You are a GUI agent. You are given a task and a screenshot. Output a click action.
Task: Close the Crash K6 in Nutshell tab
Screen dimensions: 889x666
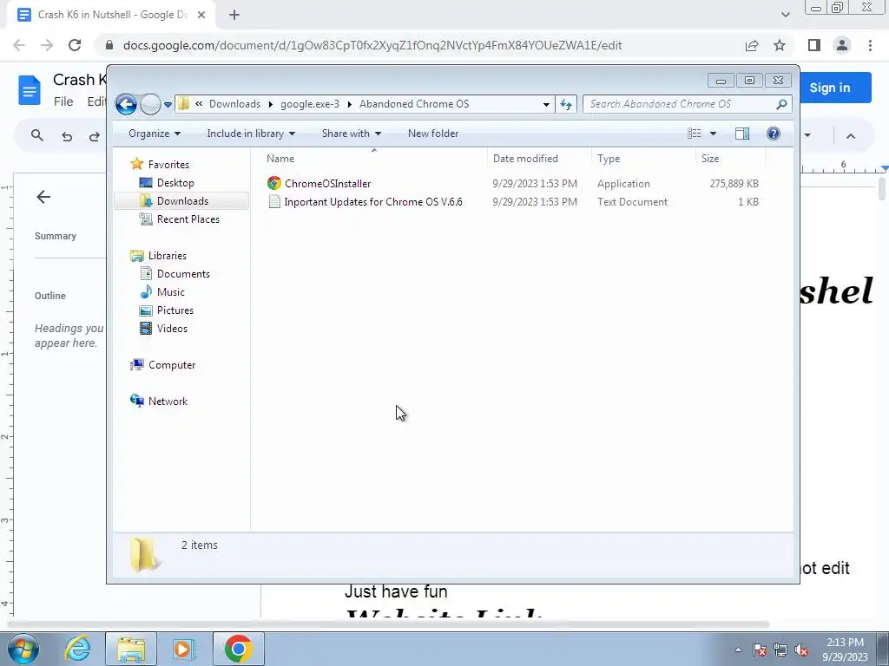[201, 15]
